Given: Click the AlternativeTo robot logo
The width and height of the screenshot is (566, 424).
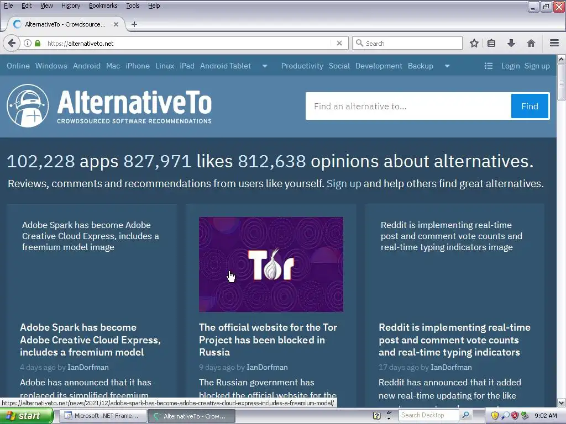Looking at the screenshot, I should [28, 105].
